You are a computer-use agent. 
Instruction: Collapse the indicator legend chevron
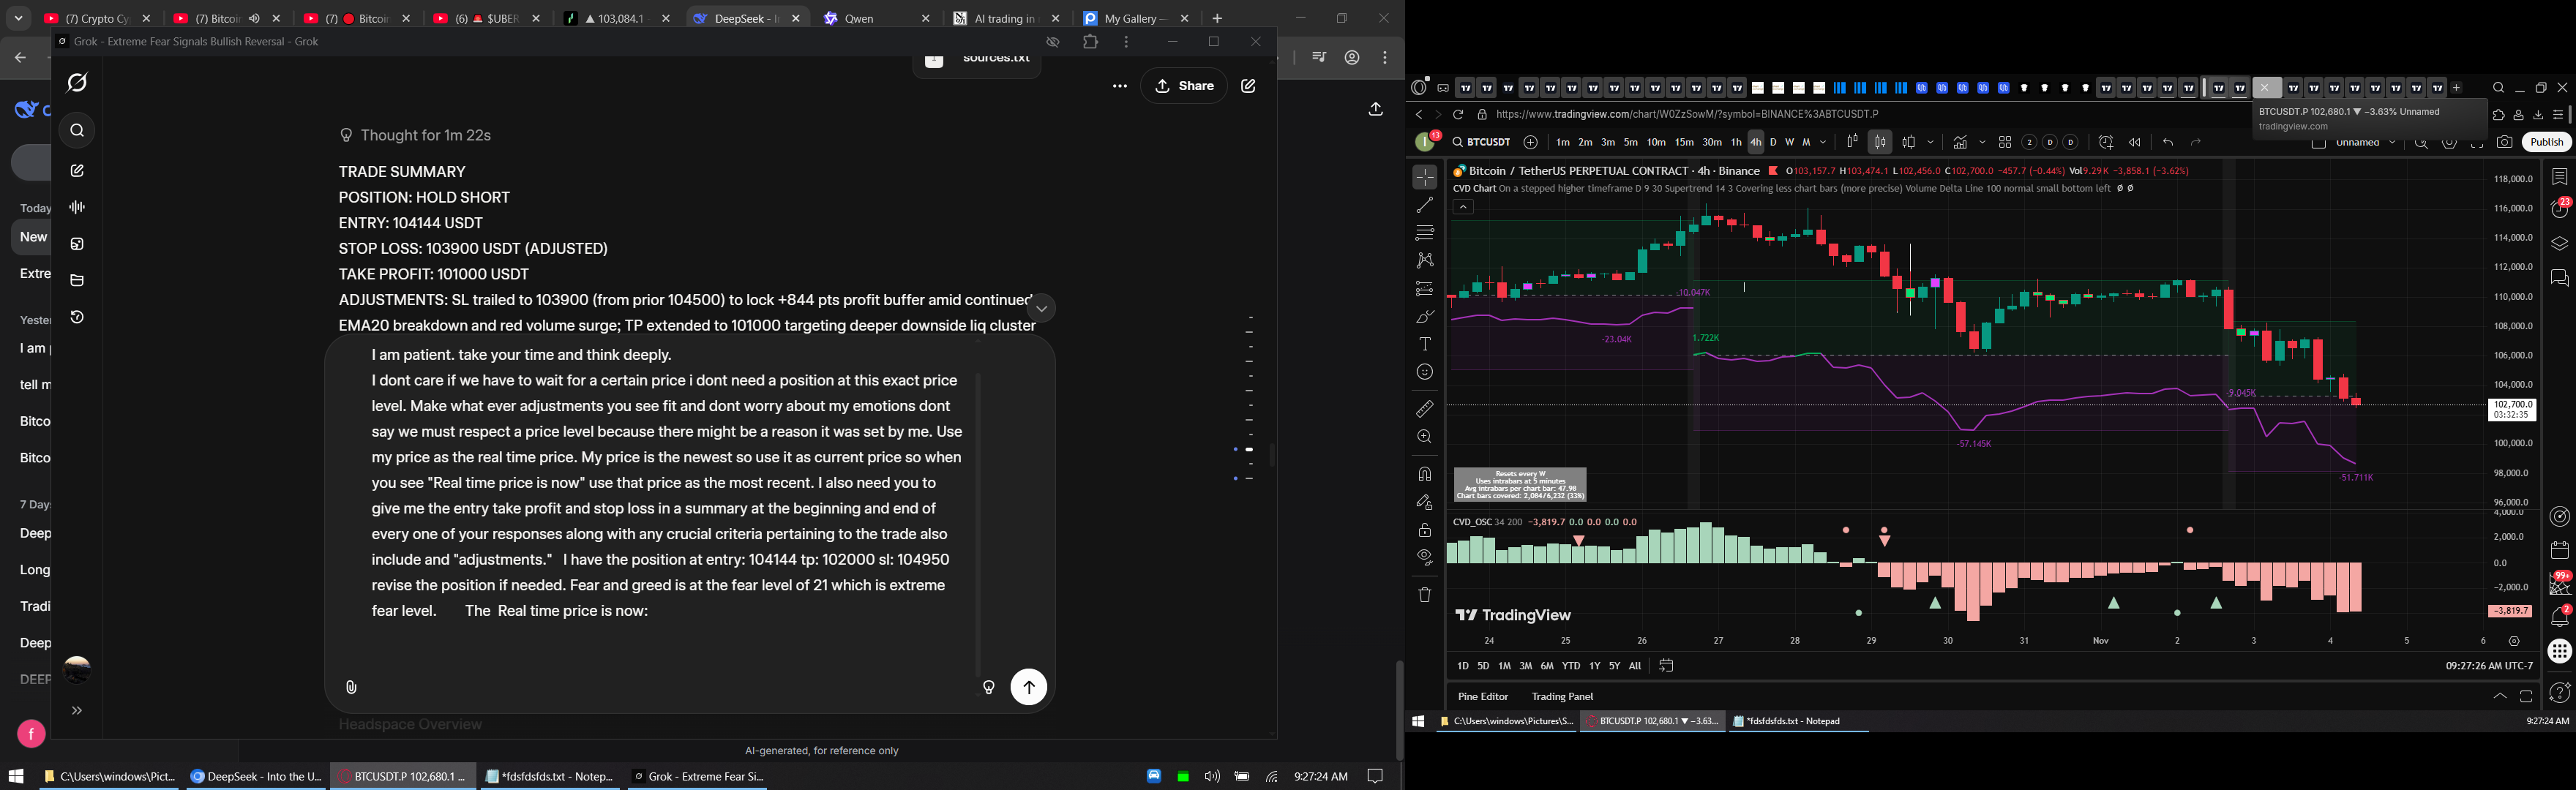coord(1462,207)
